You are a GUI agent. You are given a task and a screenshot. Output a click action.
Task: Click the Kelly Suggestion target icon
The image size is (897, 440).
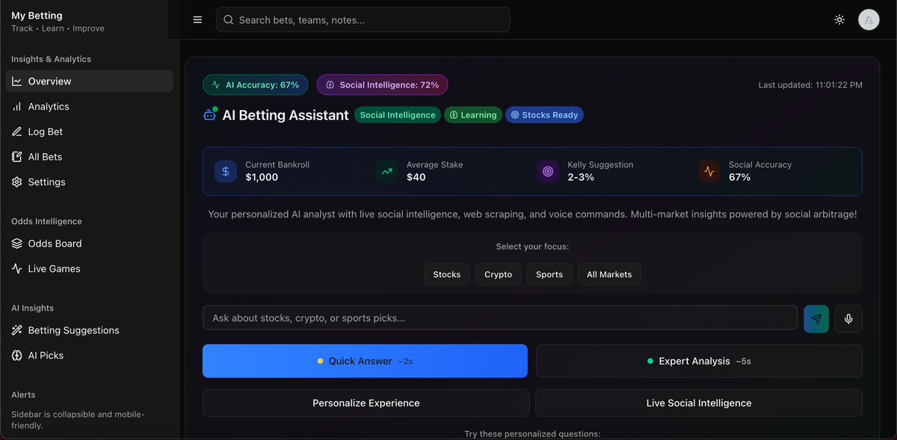coord(548,171)
